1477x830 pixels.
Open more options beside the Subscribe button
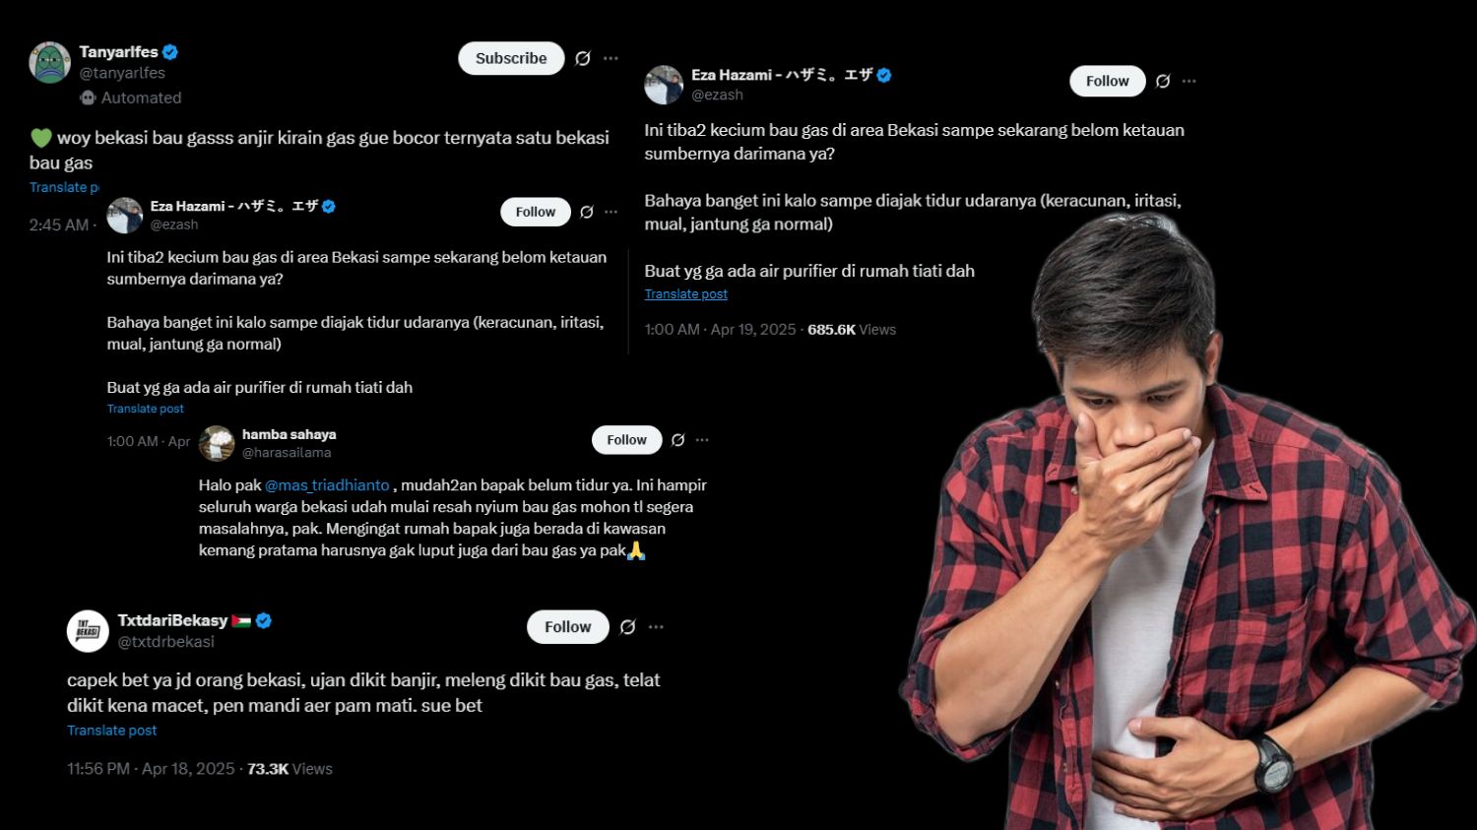[x=610, y=59]
